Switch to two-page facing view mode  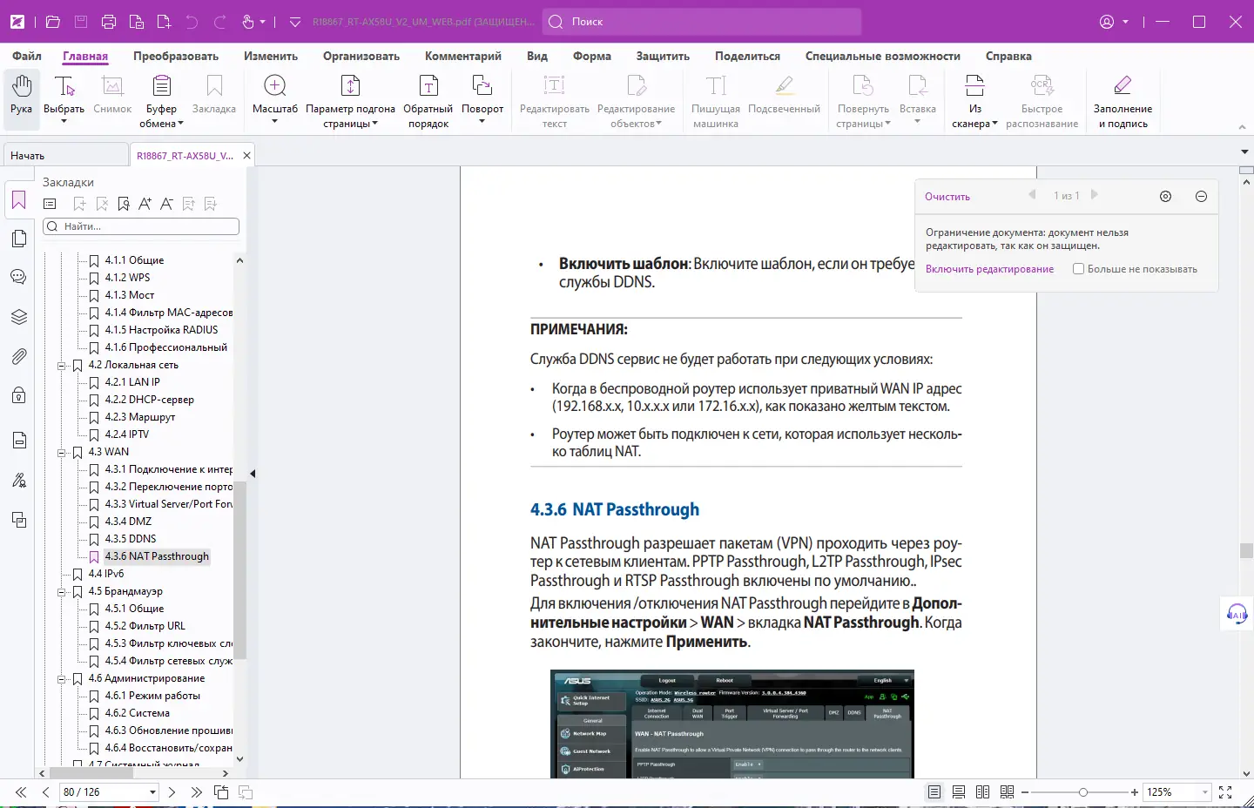coord(982,792)
